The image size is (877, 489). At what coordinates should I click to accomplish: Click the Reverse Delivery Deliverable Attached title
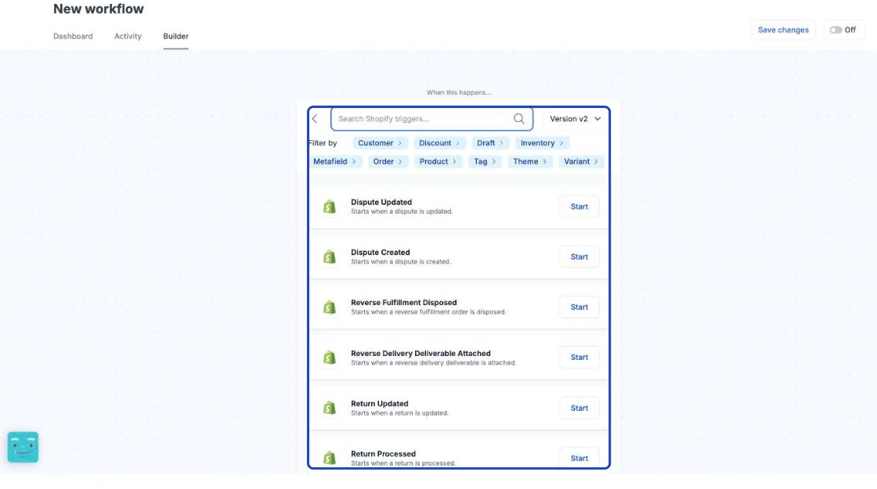click(x=420, y=353)
